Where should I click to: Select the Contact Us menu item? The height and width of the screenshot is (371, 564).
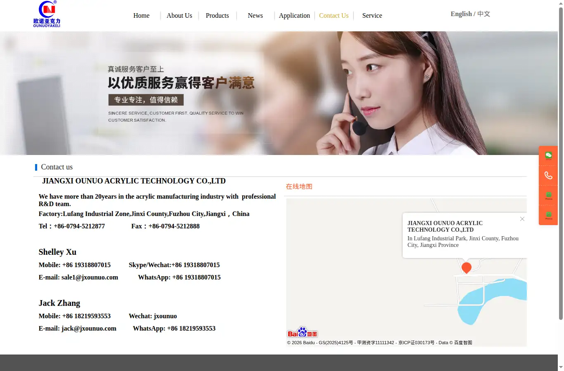point(334,16)
